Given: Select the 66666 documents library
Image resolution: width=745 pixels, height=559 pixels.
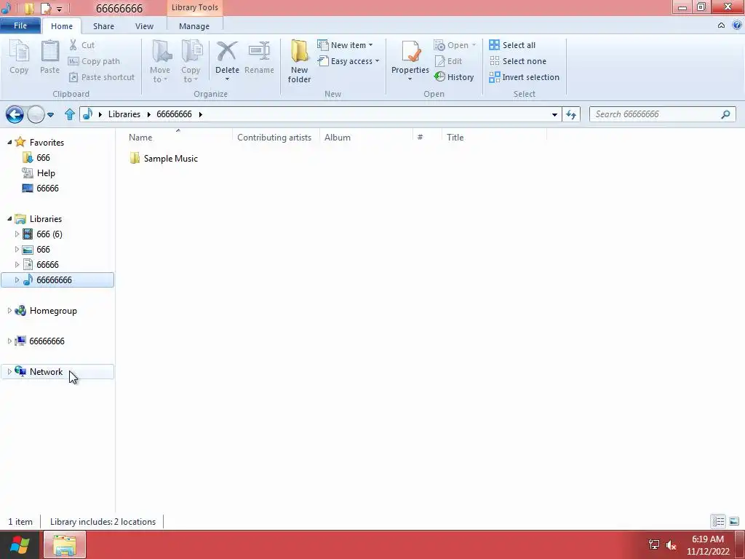Looking at the screenshot, I should click(47, 265).
